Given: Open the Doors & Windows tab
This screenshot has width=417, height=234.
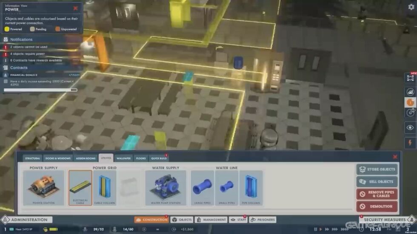Looking at the screenshot, I should 58,158.
